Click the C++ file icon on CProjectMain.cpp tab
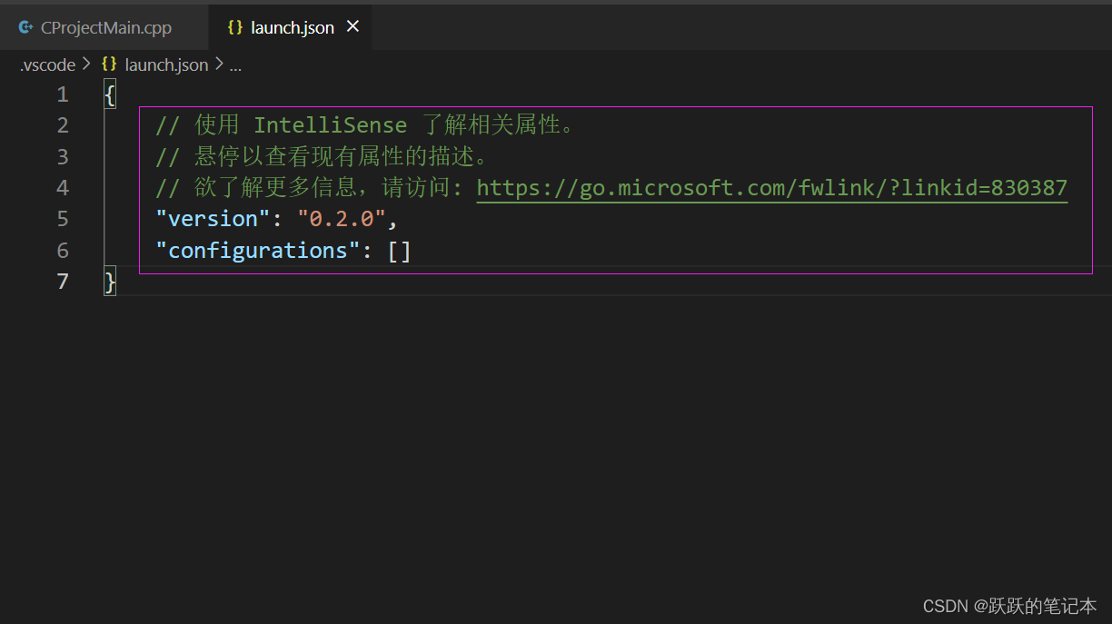Viewport: 1112px width, 624px height. click(x=25, y=27)
